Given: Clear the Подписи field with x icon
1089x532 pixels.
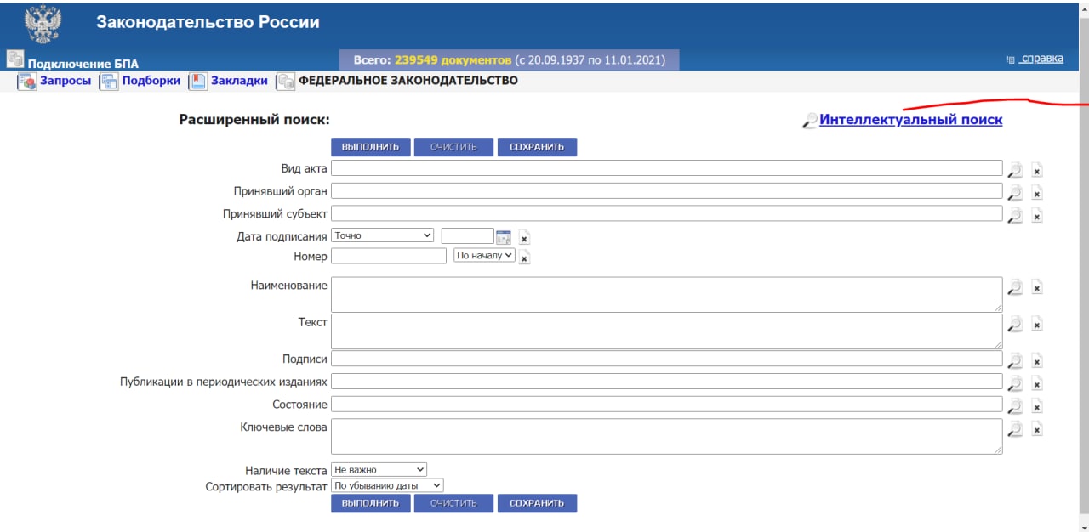Looking at the screenshot, I should [1037, 361].
